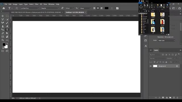Open the Layers panel options menu
182x102 pixels.
(x=180, y=50)
